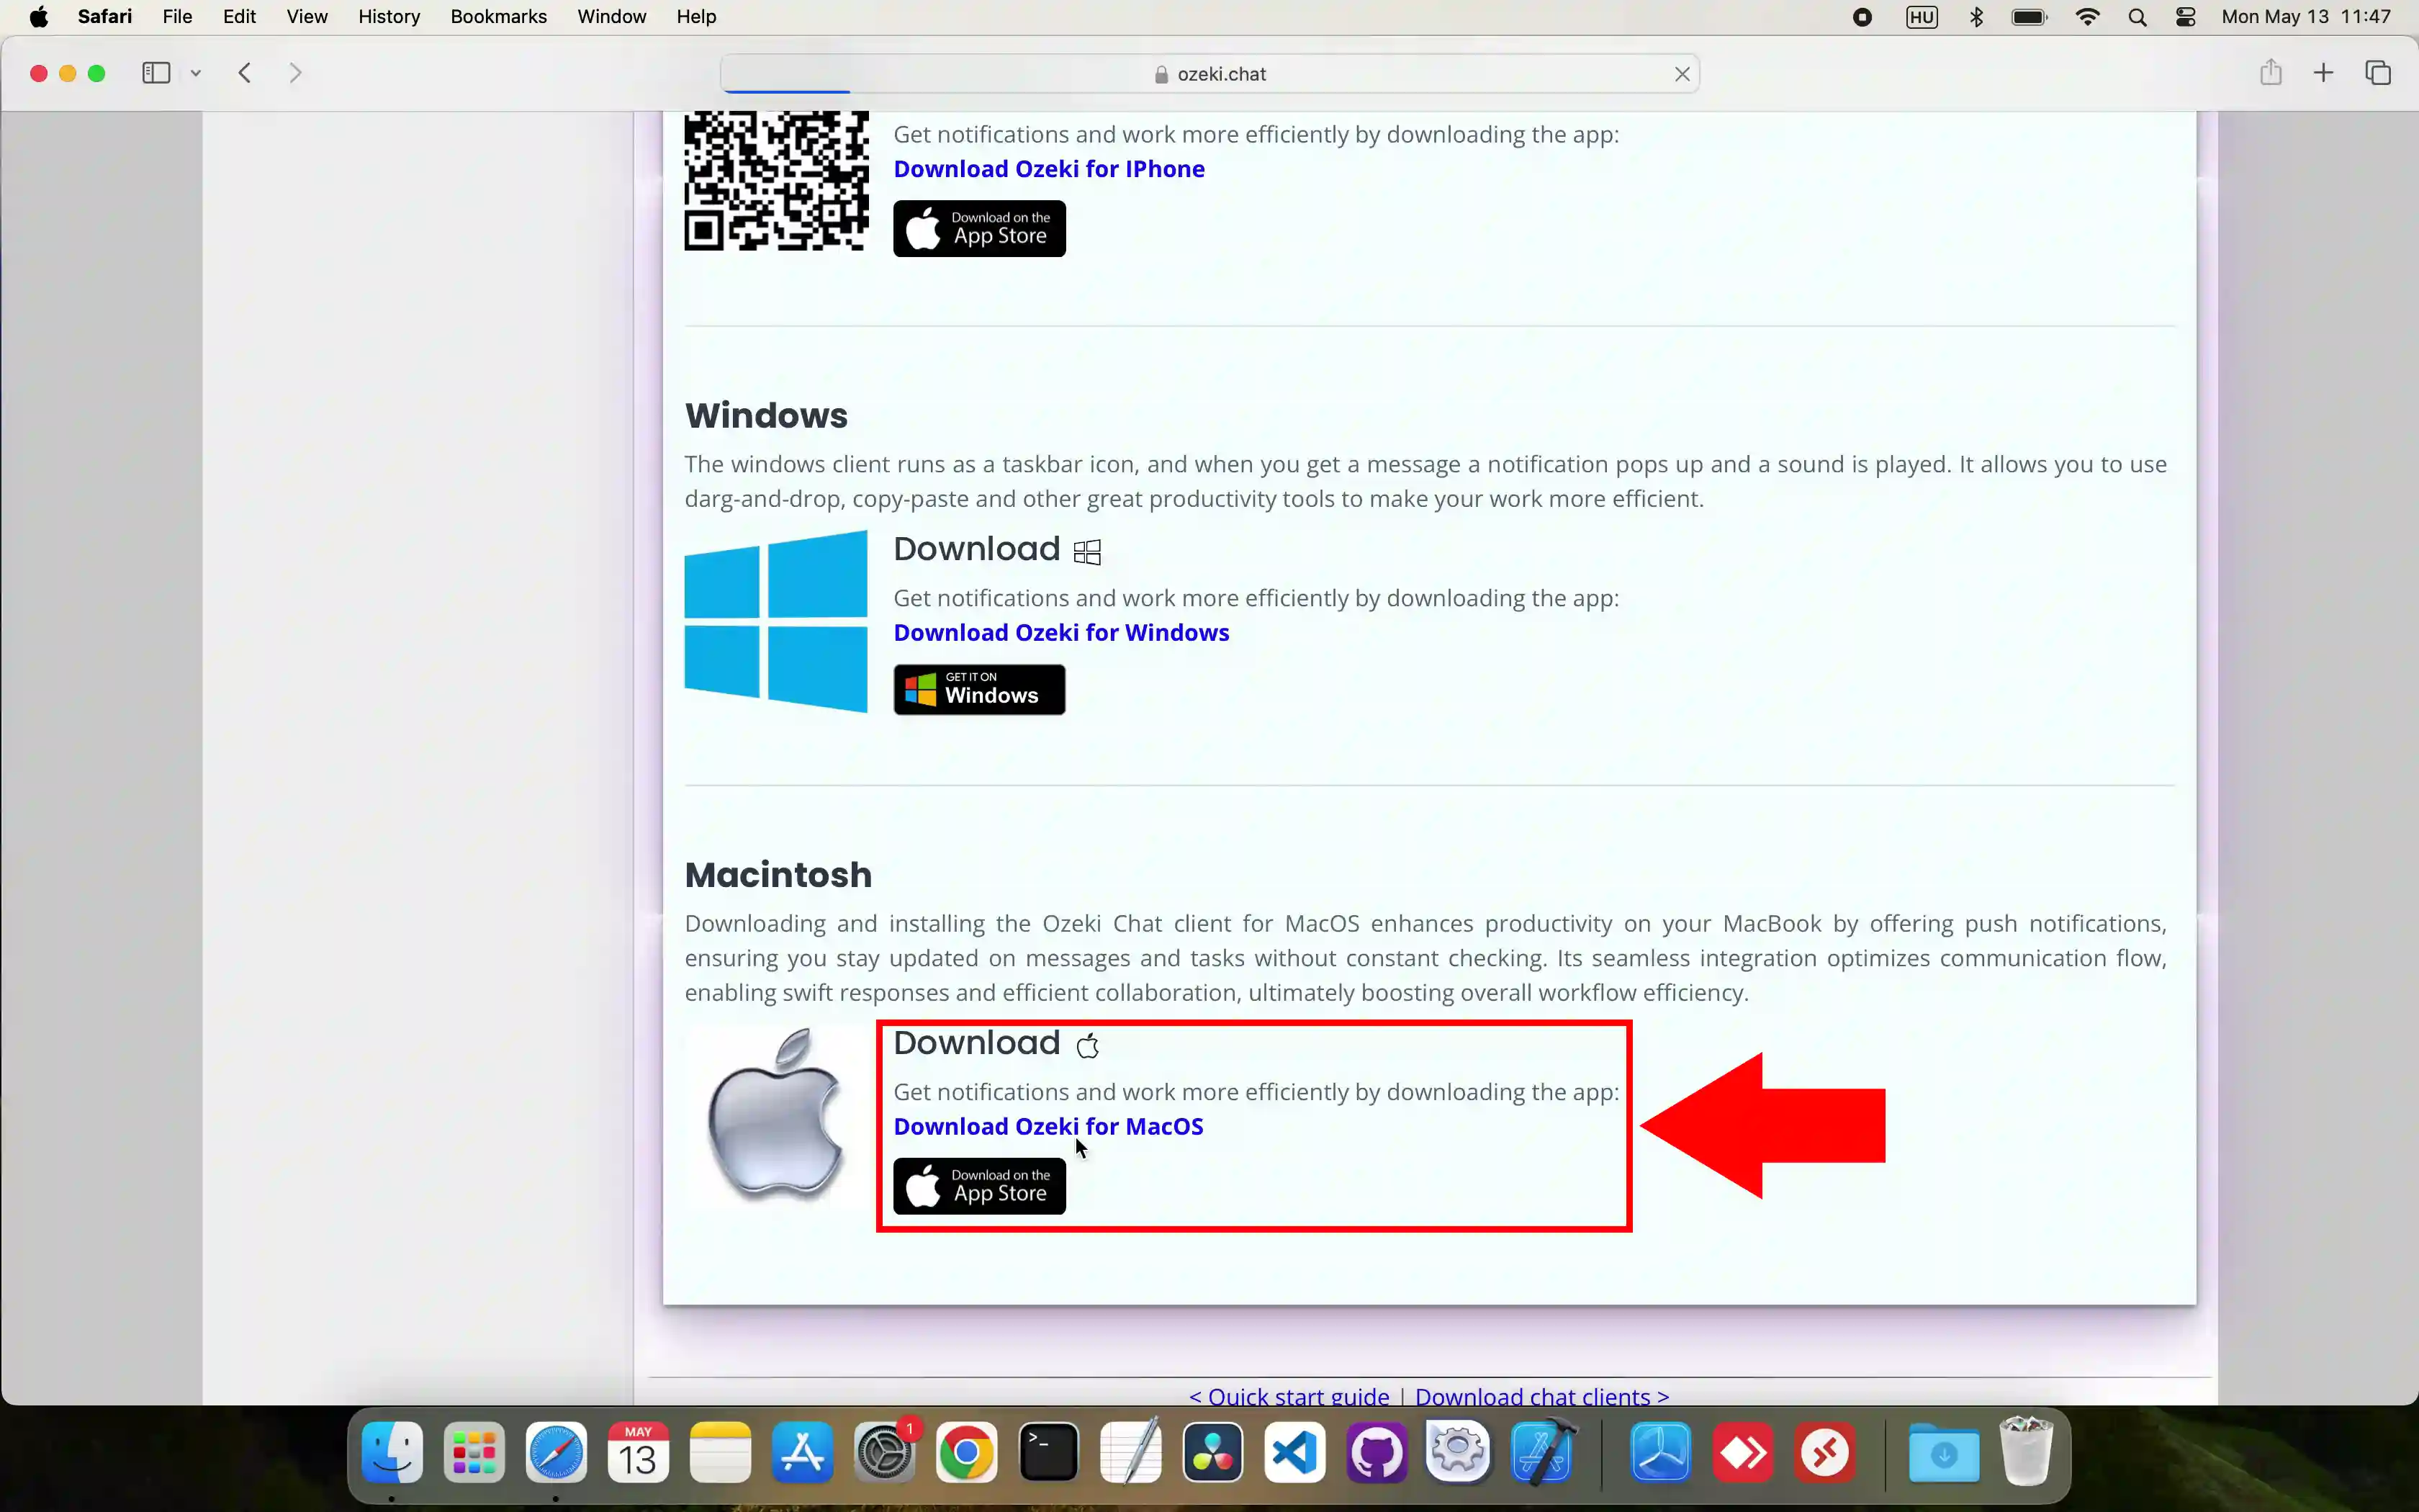Viewport: 2419px width, 1512px height.
Task: Click the back navigation arrow in Safari toolbar
Action: click(244, 73)
